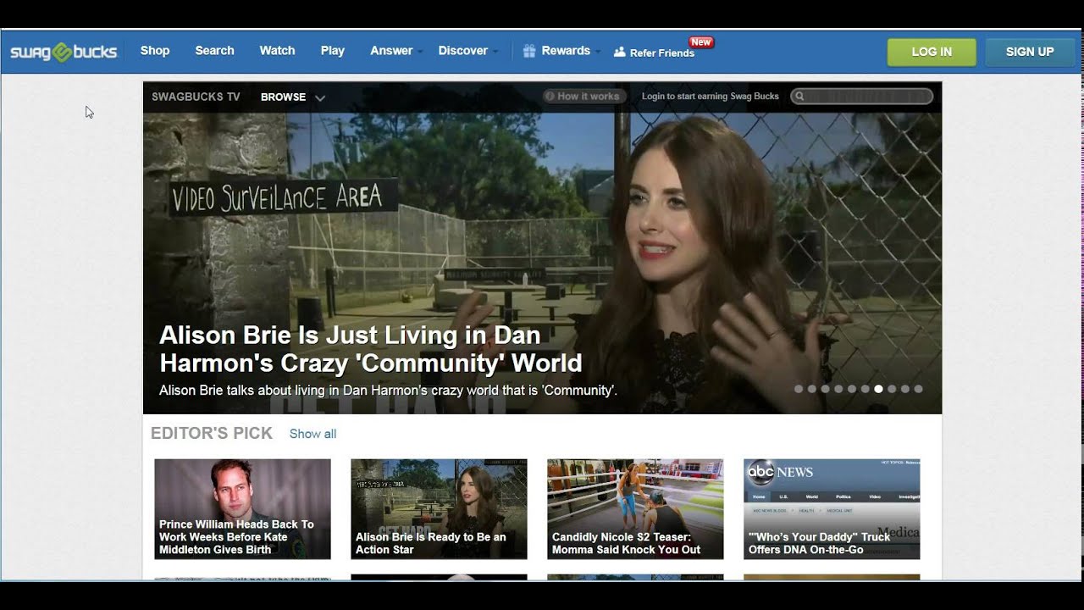1084x610 pixels.
Task: Select the tenth carousel dot
Action: point(918,389)
